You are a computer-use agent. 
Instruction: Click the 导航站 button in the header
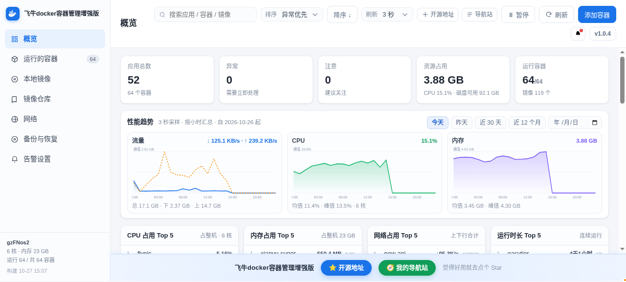pos(479,15)
